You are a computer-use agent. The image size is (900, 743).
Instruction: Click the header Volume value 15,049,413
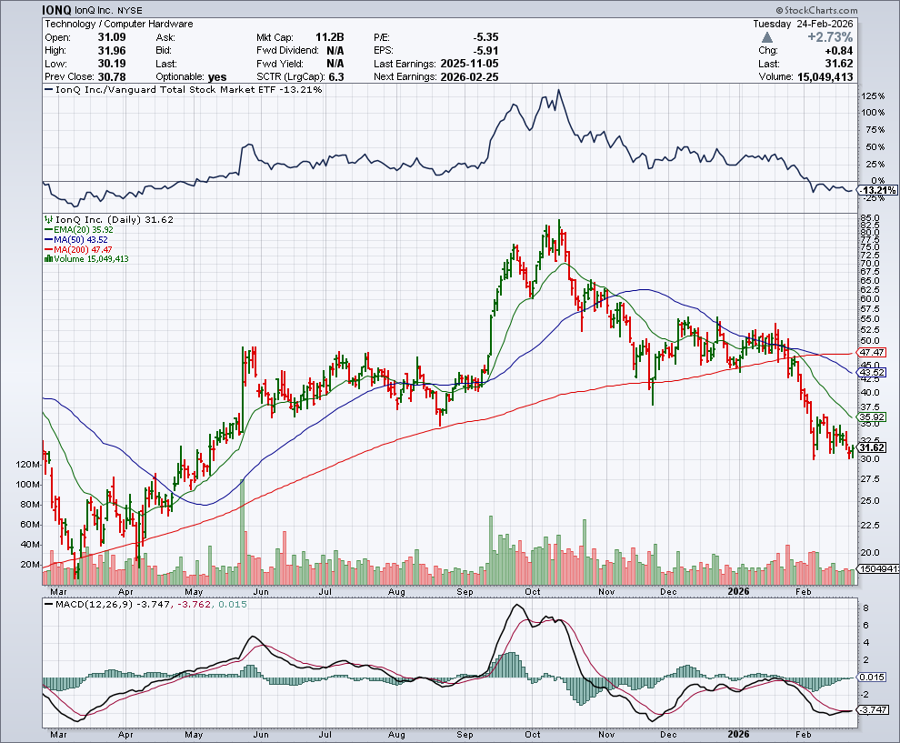825,77
